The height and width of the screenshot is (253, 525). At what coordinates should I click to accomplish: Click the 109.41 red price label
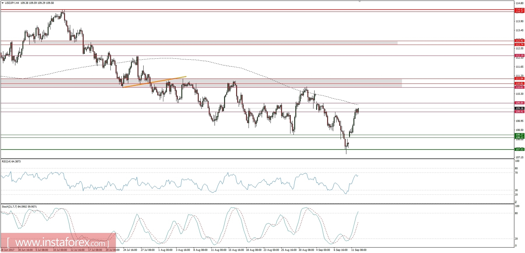coord(519,112)
